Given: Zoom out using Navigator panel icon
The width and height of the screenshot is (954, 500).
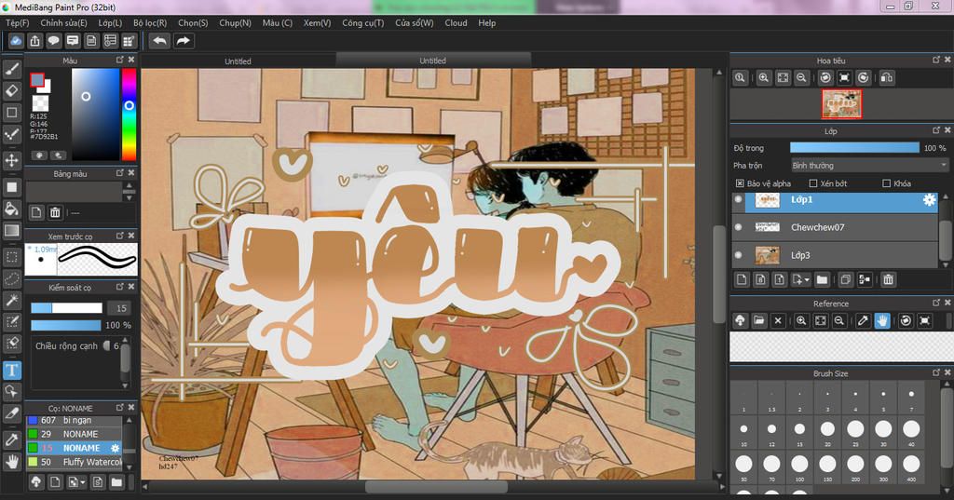Looking at the screenshot, I should (801, 78).
